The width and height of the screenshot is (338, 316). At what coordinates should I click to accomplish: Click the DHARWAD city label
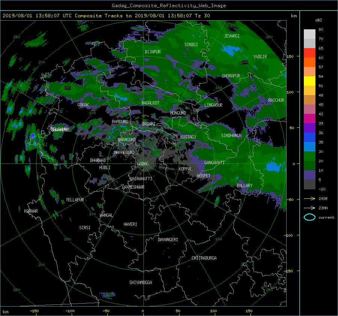(x=98, y=160)
